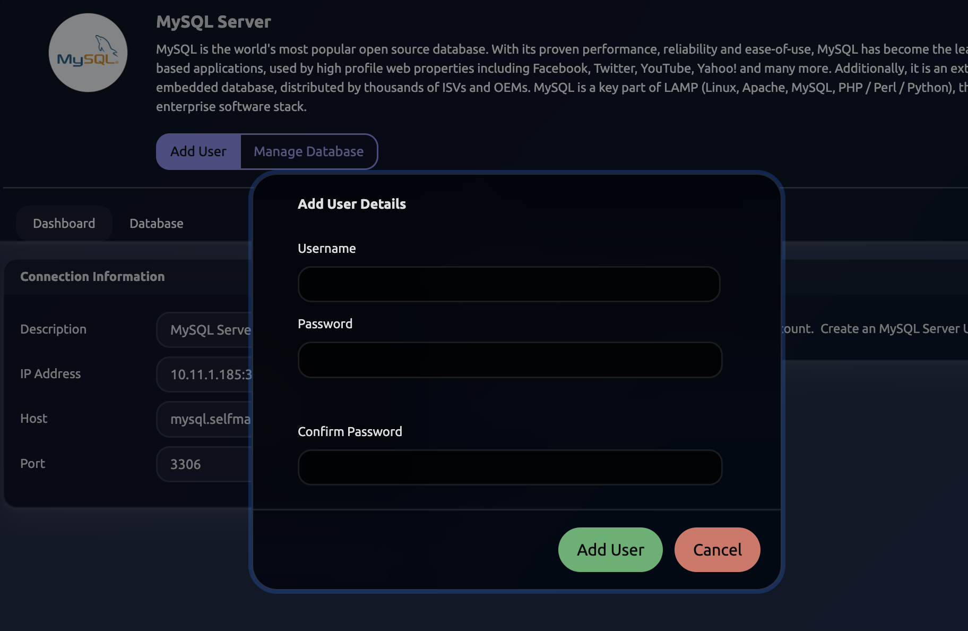968x631 pixels.
Task: Select the Port field 3306
Action: click(203, 464)
